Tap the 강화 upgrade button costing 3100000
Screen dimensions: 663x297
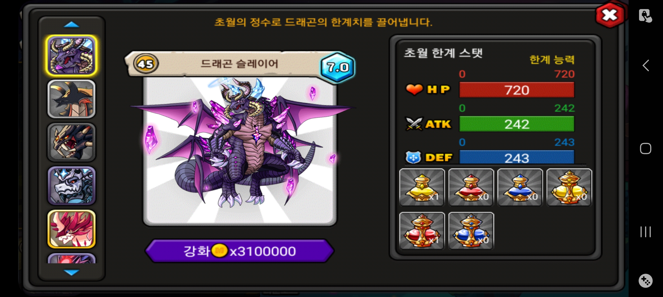[x=240, y=251]
